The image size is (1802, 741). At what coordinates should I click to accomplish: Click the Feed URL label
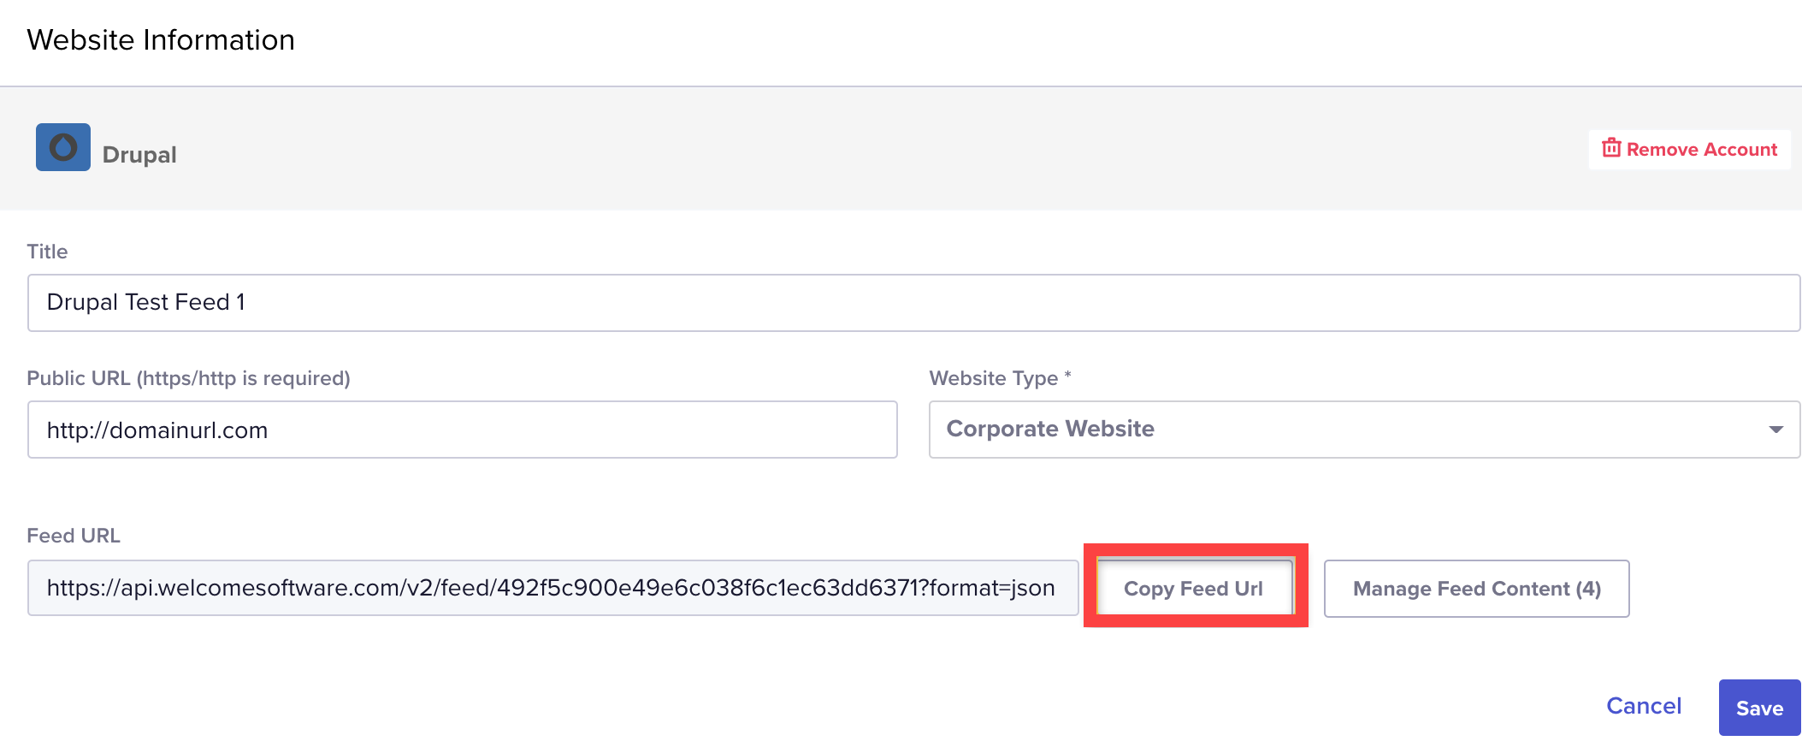pos(74,536)
